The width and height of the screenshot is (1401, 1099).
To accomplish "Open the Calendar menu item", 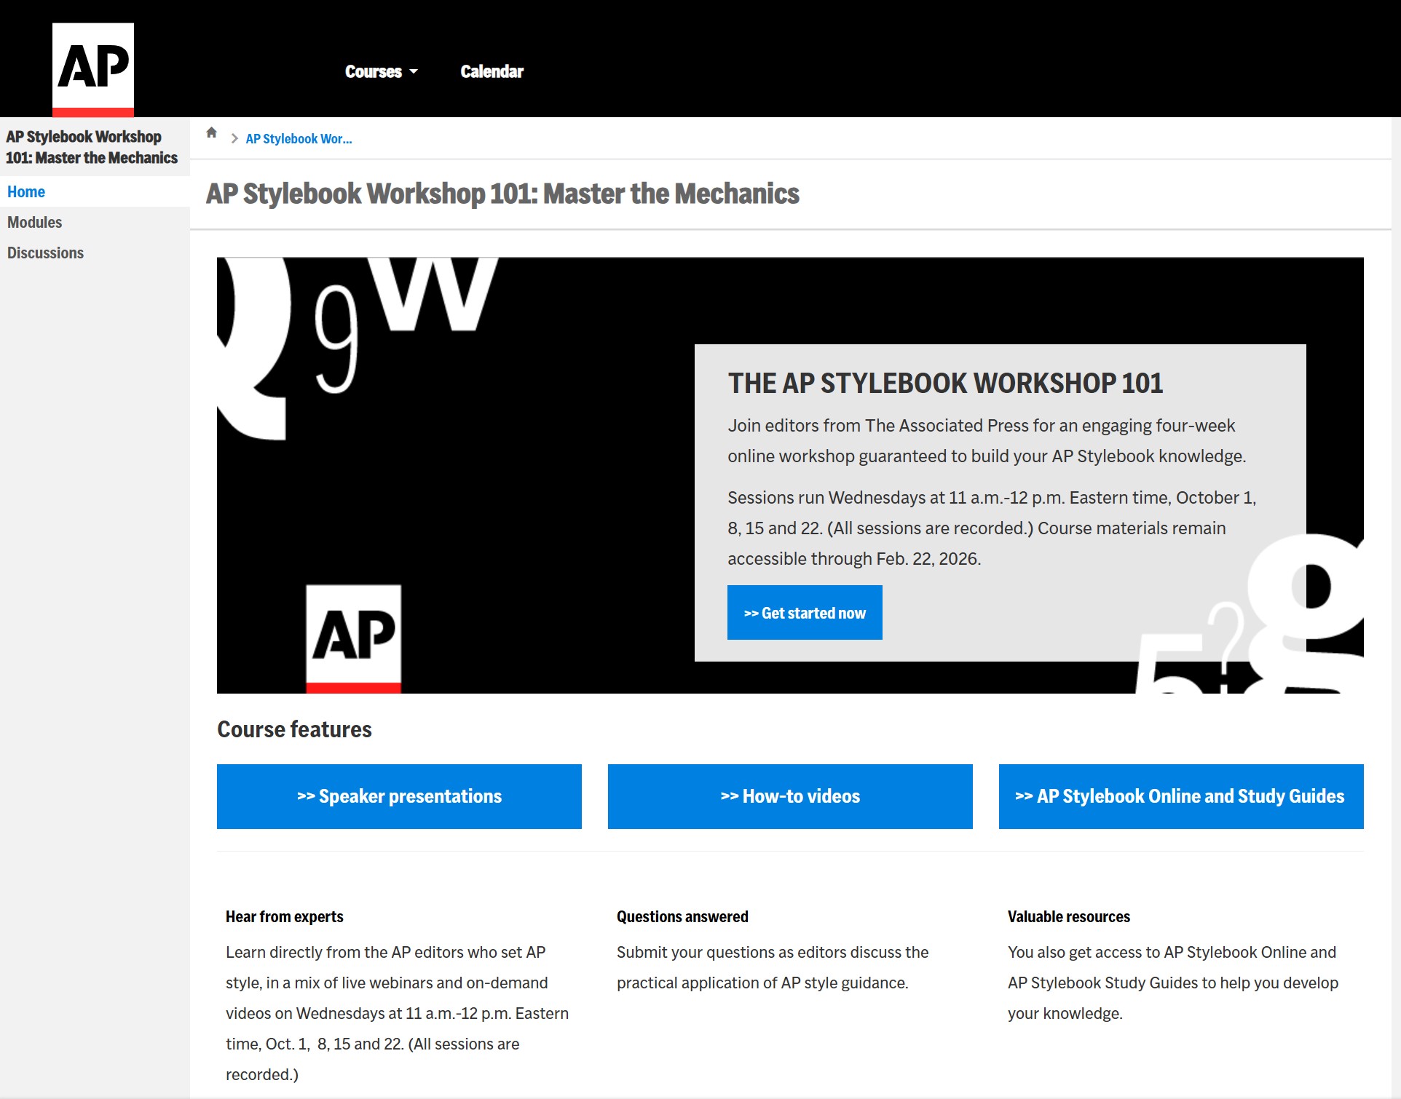I will pos(492,71).
